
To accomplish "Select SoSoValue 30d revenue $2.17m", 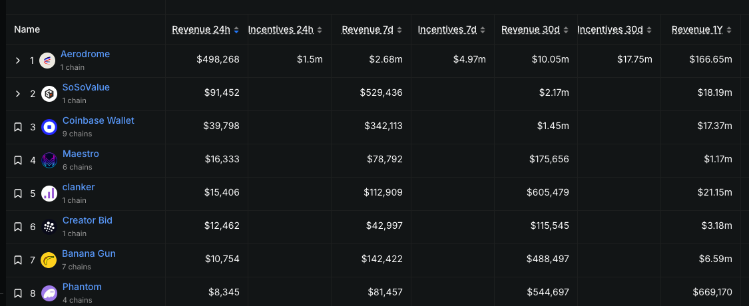I will 554,92.
